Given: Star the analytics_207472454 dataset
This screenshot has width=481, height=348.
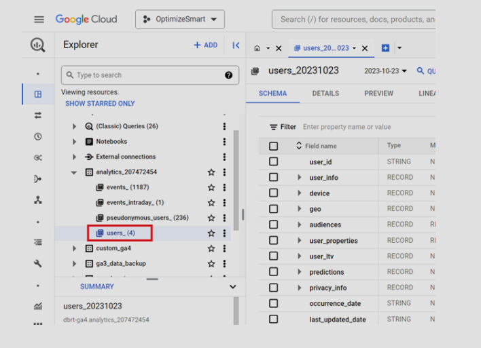Looking at the screenshot, I should pos(211,172).
